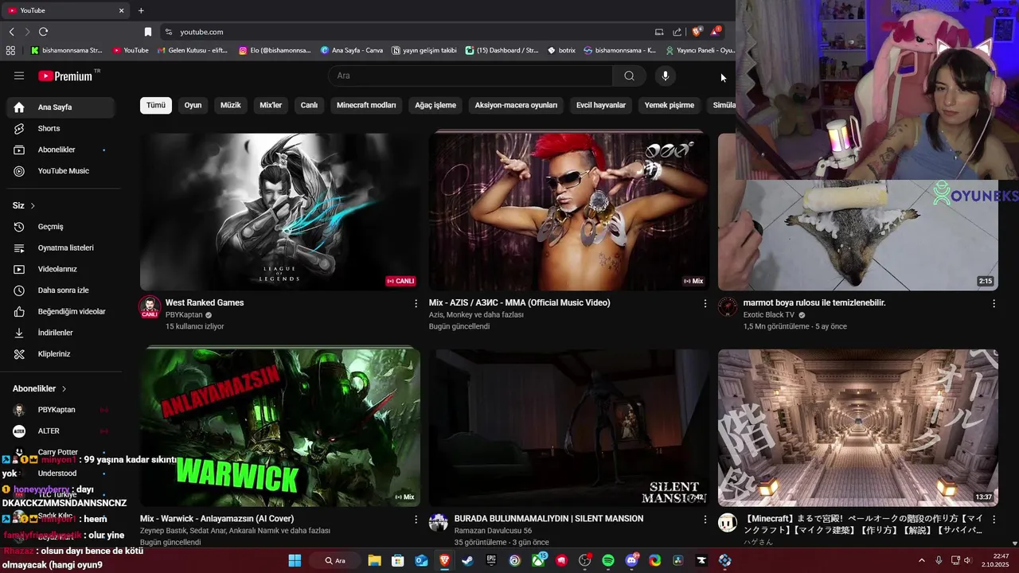
Task: Open Windows taskbar search box
Action: [x=335, y=560]
